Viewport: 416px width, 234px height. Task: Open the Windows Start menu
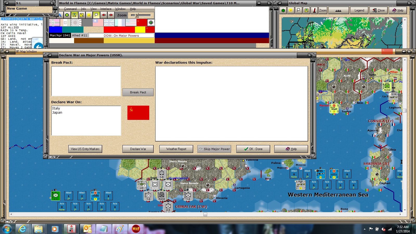(7, 229)
